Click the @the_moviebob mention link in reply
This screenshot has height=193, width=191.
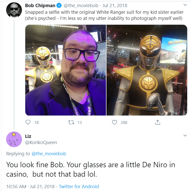click(x=49, y=154)
